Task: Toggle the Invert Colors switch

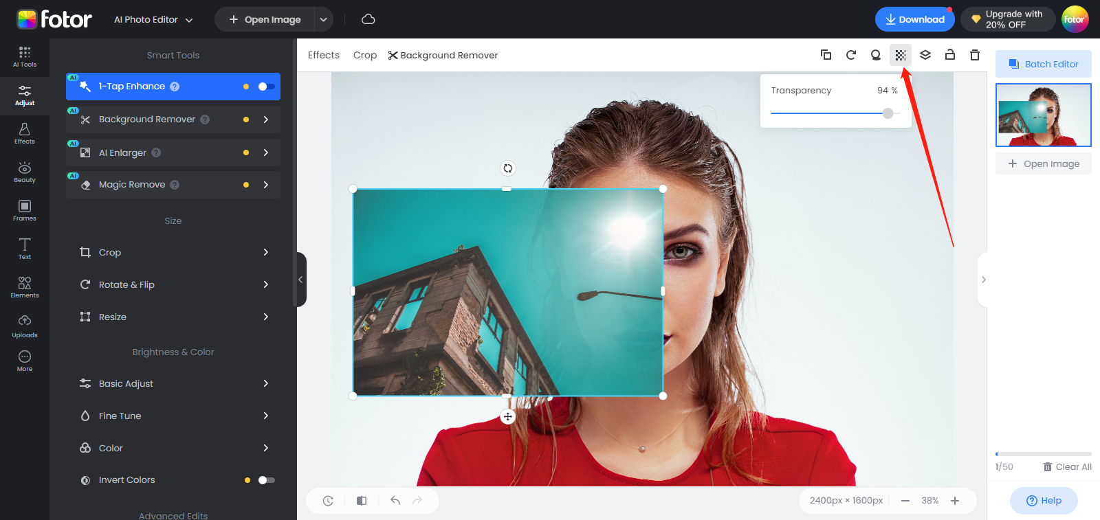Action: pyautogui.click(x=267, y=480)
